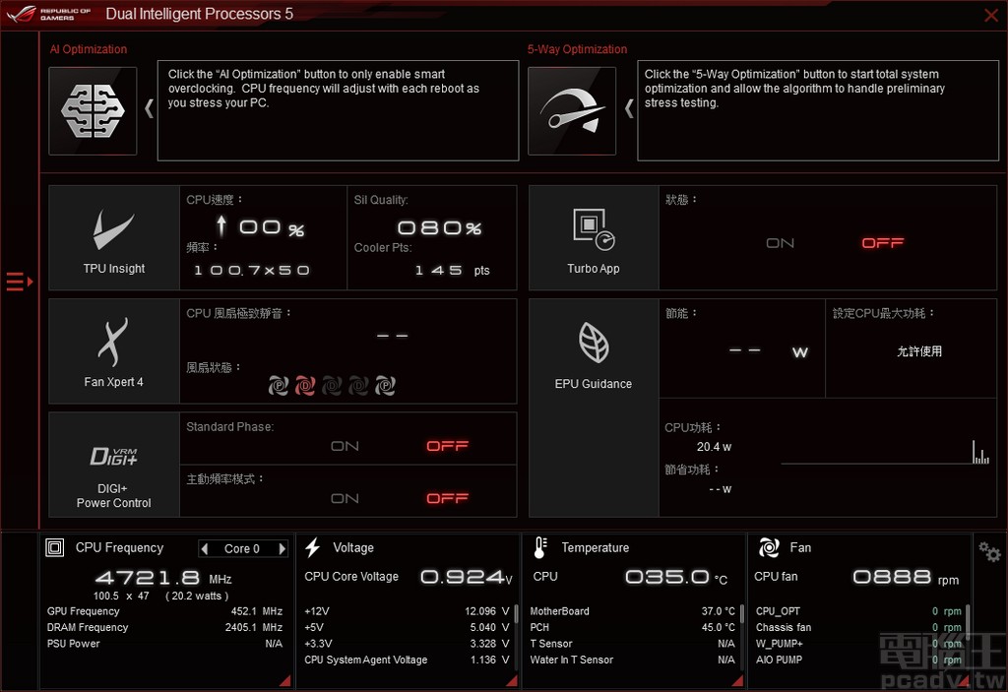Click the CPU power consumption graph

click(885, 452)
